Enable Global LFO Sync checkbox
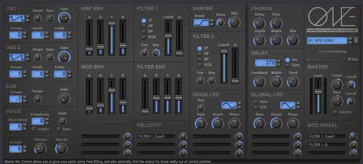Screen dimensions: 363x164 coord(255,102)
